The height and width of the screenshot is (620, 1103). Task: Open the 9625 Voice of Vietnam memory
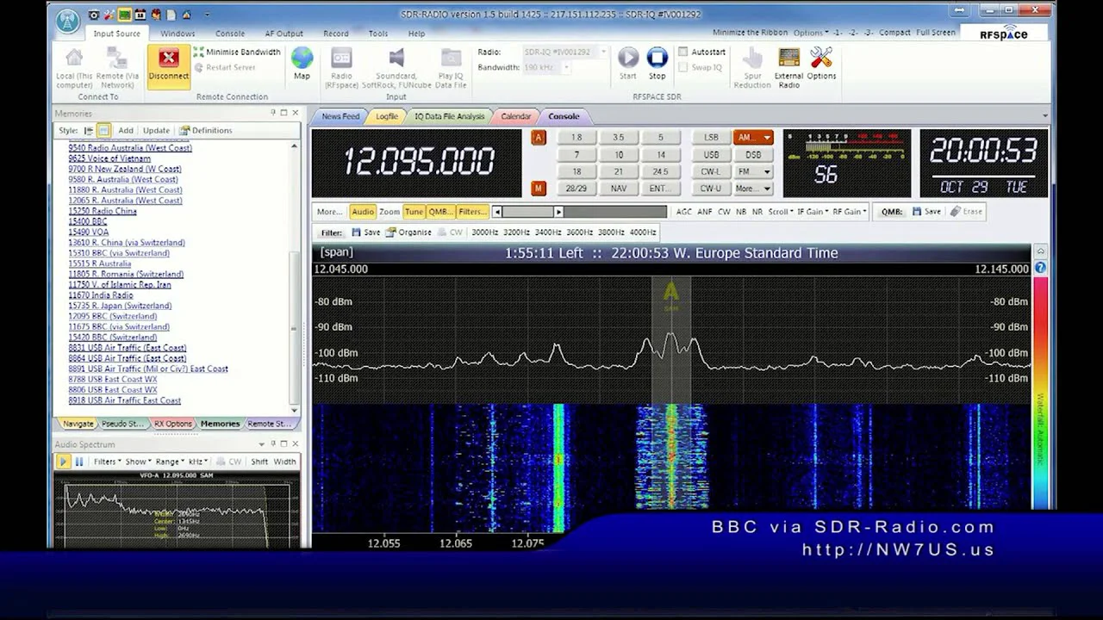[x=109, y=158]
